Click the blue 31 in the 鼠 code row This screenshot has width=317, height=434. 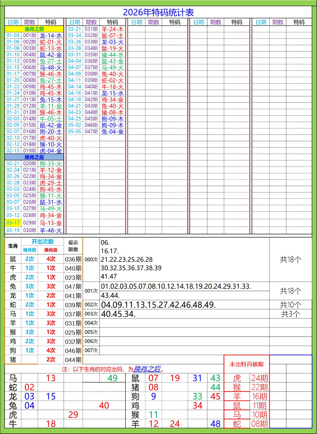tap(197, 378)
